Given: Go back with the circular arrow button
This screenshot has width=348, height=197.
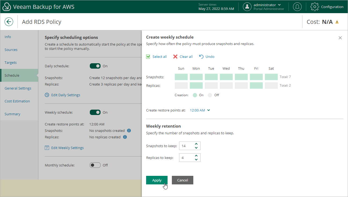Looking at the screenshot, I should point(9,22).
